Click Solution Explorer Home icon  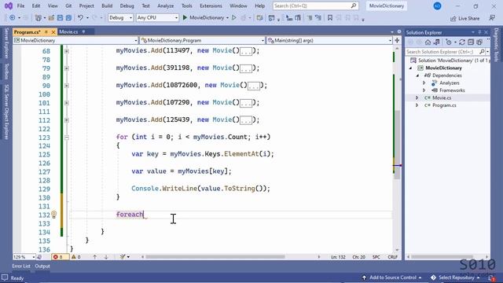point(428,42)
